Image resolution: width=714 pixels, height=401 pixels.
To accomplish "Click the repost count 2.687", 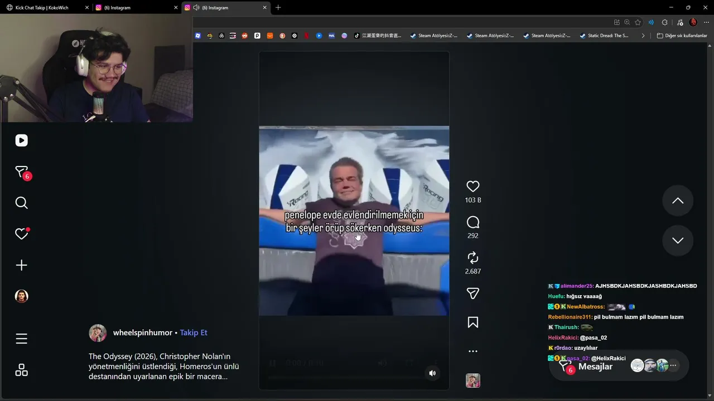I will pyautogui.click(x=473, y=271).
